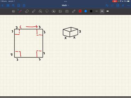The height and width of the screenshot is (98, 131).
Task: Select the Highlighter tool
Action: click(34, 11)
